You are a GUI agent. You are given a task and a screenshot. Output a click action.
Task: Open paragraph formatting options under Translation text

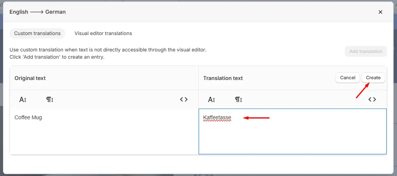(x=238, y=100)
